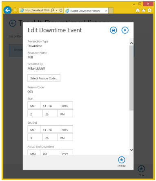
Task: Maximize the browser window
Action: tap(140, 4)
